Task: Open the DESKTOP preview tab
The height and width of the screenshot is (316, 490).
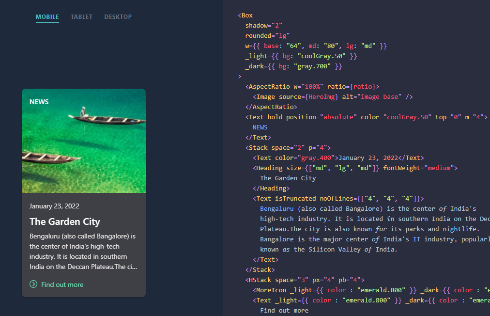Action: (118, 17)
